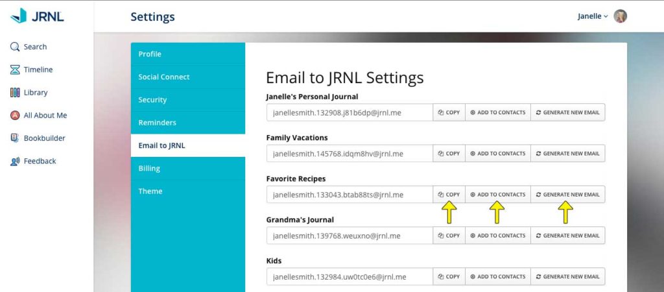Switch to the Security tab

point(188,99)
